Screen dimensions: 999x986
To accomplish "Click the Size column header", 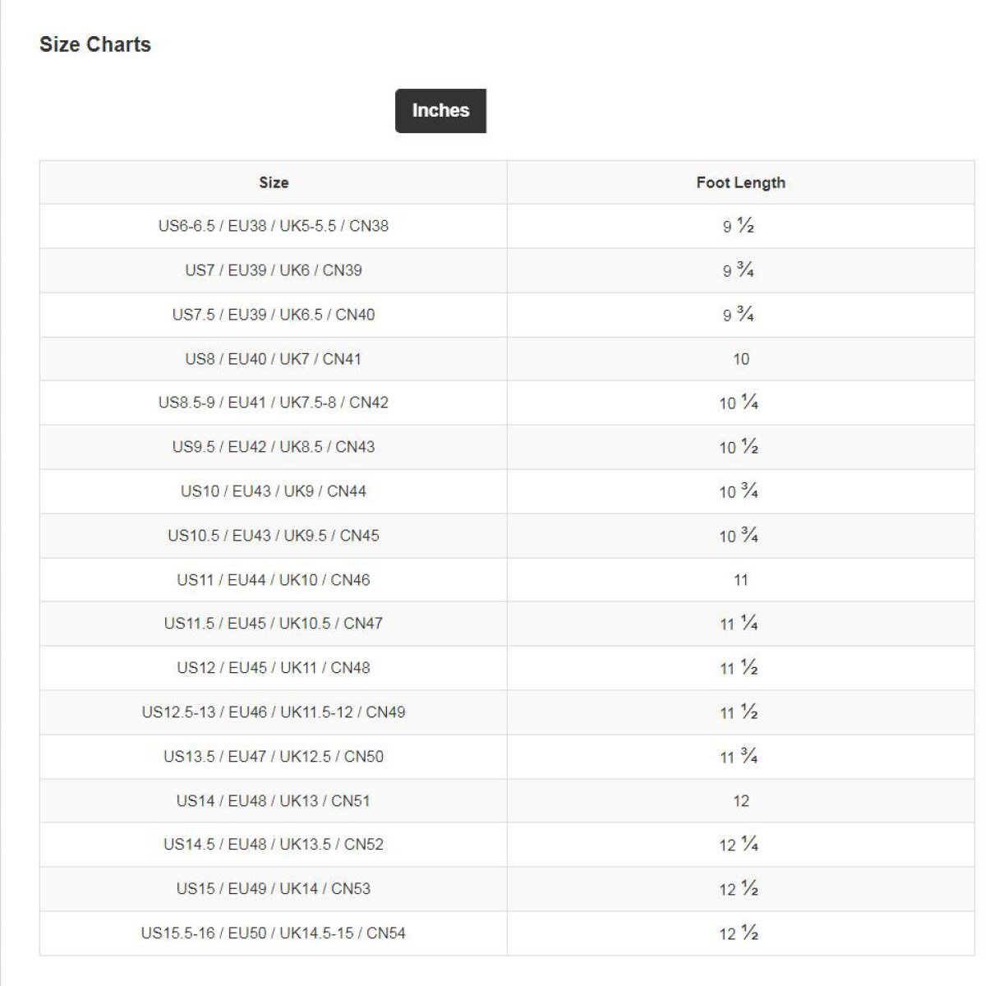I will click(x=274, y=182).
